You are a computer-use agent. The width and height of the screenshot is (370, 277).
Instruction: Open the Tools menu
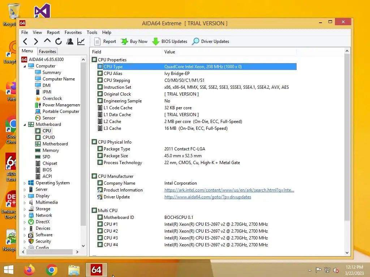(92, 32)
